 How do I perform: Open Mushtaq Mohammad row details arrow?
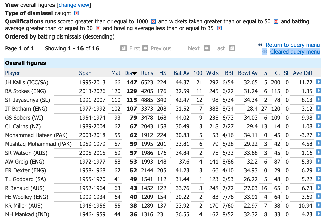[319, 143]
